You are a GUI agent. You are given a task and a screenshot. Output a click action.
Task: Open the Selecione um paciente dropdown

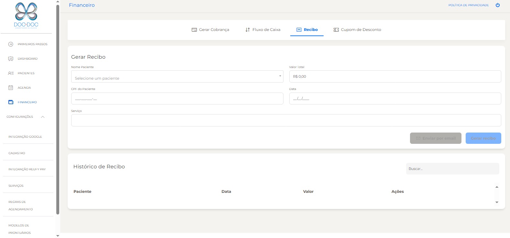click(x=177, y=77)
